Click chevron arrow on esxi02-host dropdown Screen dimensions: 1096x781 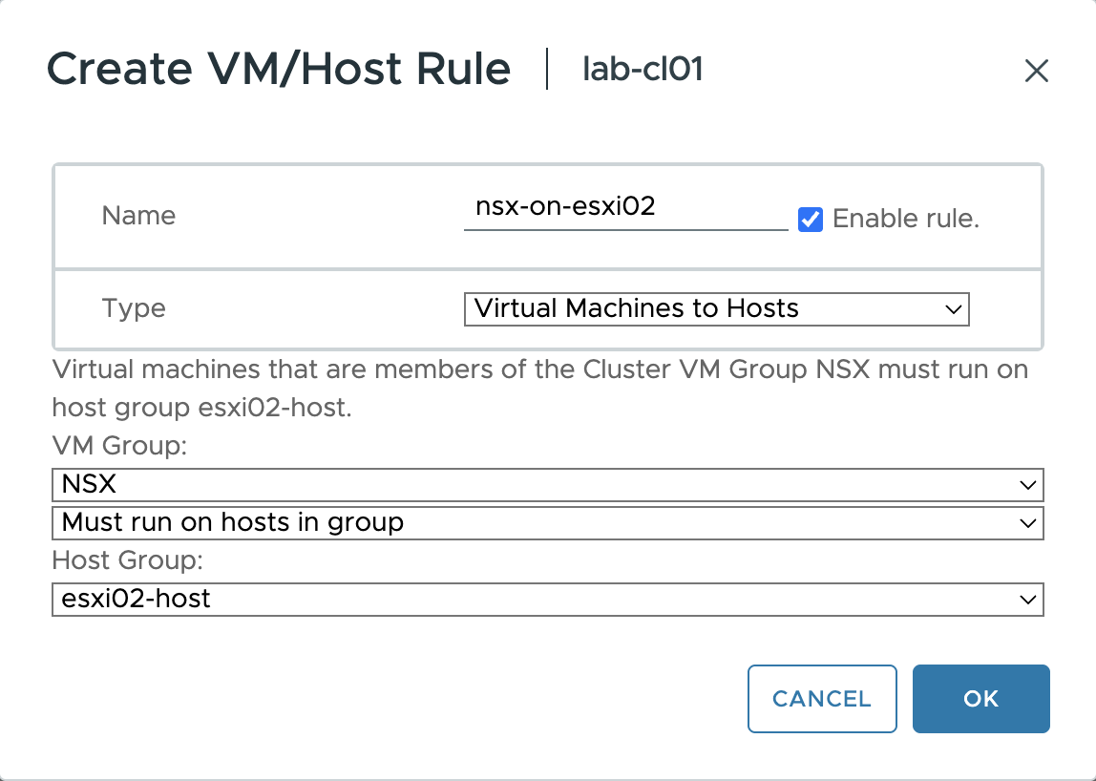point(1027,600)
